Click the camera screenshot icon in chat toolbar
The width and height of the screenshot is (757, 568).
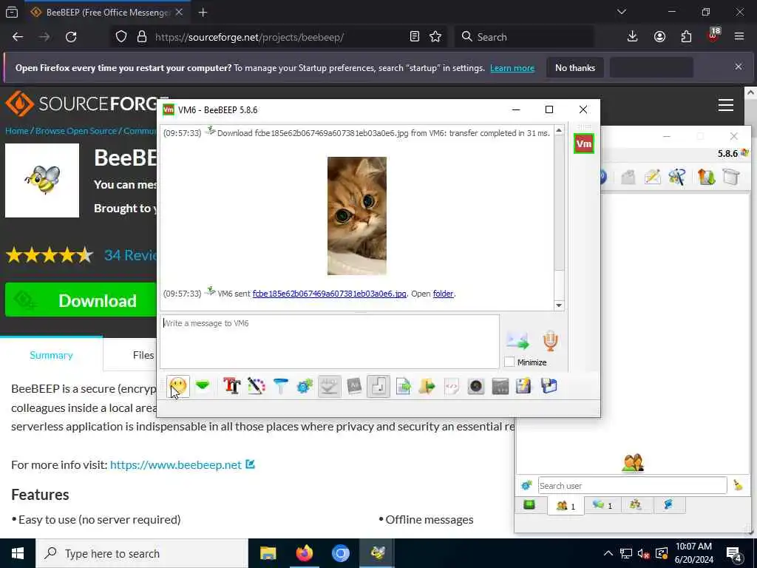(x=475, y=386)
